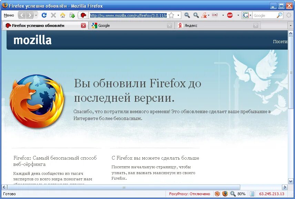This screenshot has height=199, width=295.
Task: Click the Firefox globe logo image
Action: [x=37, y=101]
